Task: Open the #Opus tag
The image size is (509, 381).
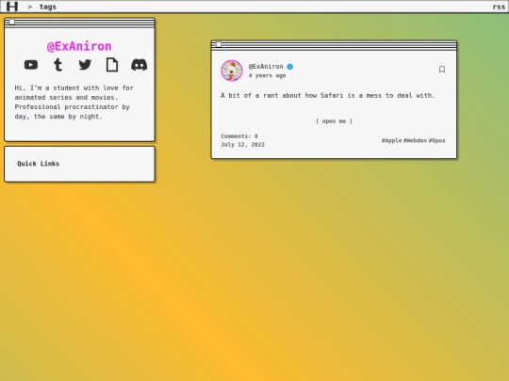Action: pyautogui.click(x=437, y=140)
